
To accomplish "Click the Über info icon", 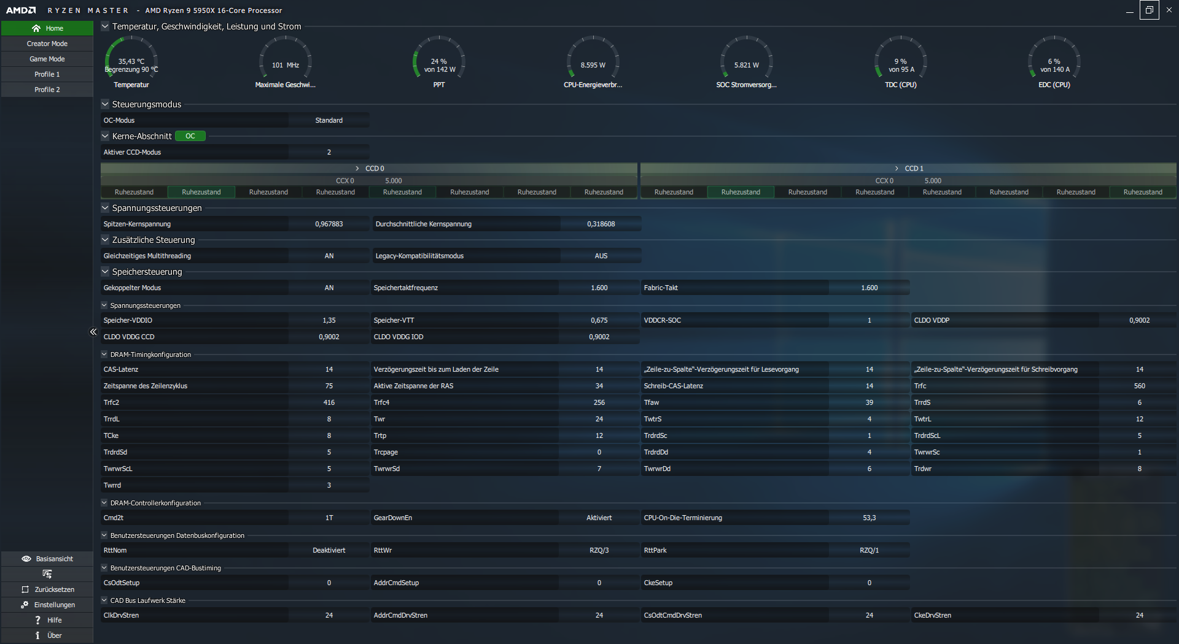I will click(x=37, y=635).
